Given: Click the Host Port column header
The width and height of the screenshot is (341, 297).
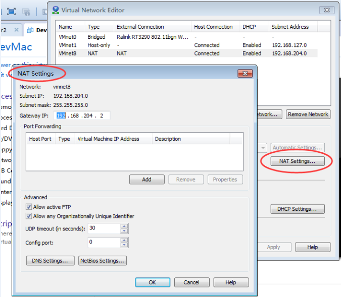Looking at the screenshot, I should coord(40,139).
